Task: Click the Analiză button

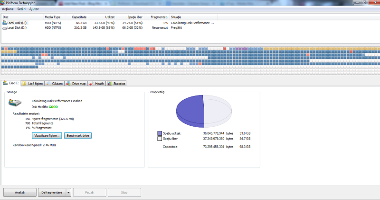Action: pos(20,192)
